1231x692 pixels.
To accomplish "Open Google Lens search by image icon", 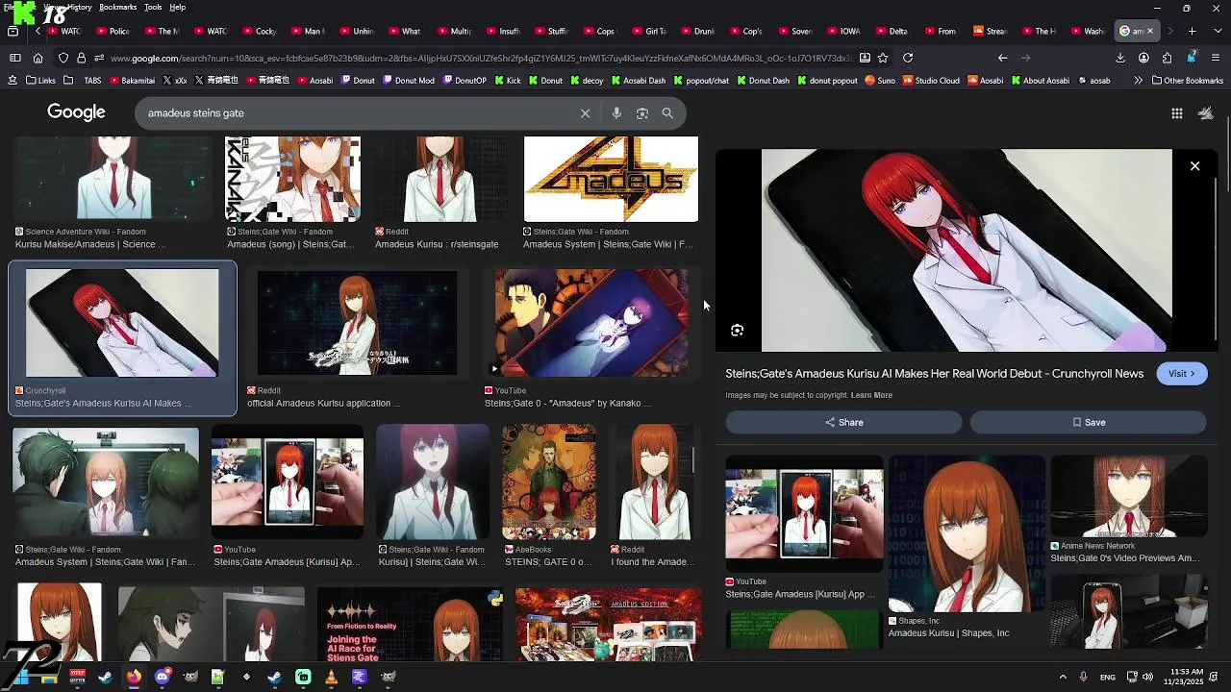I will point(642,113).
